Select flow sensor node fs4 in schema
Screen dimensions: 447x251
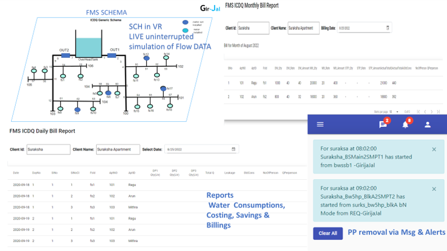point(34,71)
